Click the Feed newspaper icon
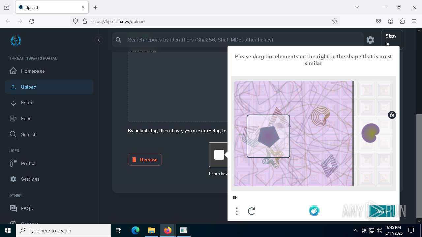The image size is (422, 237). [x=13, y=118]
